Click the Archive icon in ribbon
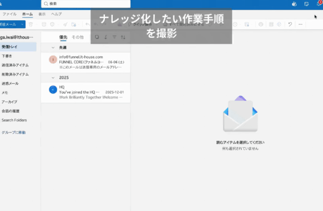 [x=44, y=24]
